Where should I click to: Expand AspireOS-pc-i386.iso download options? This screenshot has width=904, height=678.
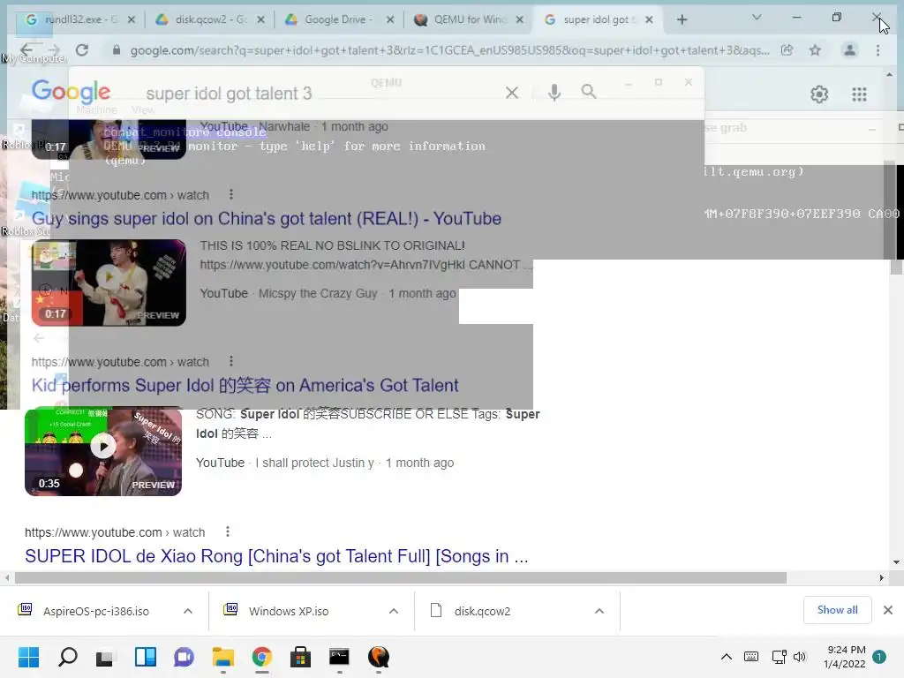pos(188,611)
